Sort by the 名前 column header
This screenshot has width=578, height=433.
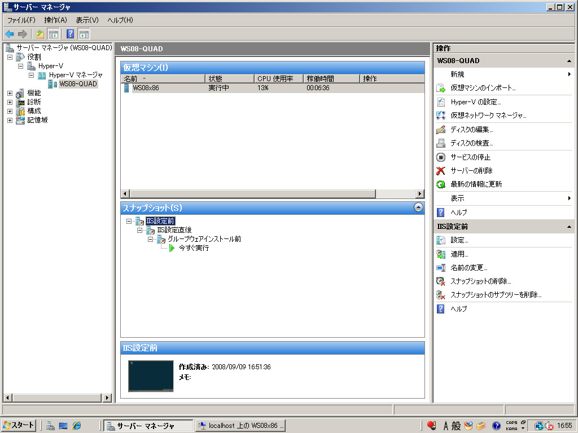pyautogui.click(x=163, y=79)
